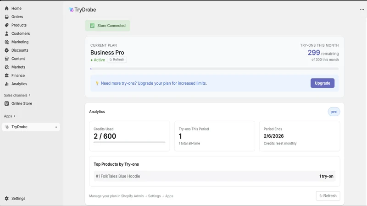Click the Marketing target icon
The width and height of the screenshot is (367, 206).
coord(6,42)
